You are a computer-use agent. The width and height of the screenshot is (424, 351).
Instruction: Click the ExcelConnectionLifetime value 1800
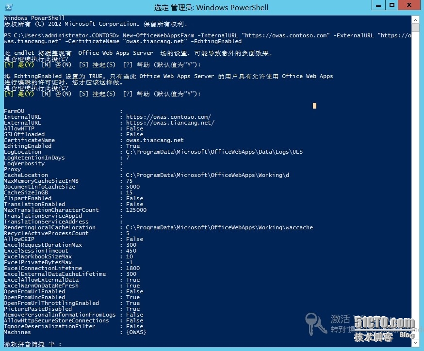click(133, 268)
